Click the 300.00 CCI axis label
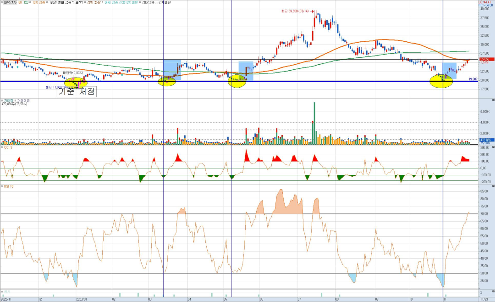The width and height of the screenshot is (495, 302). click(485, 148)
